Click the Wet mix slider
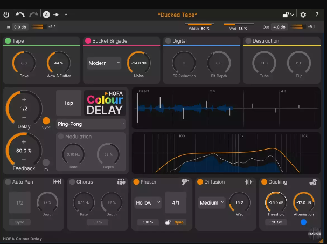Screen dimensions: 327x244 click(240, 24)
